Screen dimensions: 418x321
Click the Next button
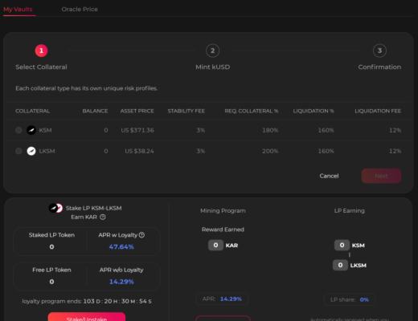pyautogui.click(x=381, y=176)
